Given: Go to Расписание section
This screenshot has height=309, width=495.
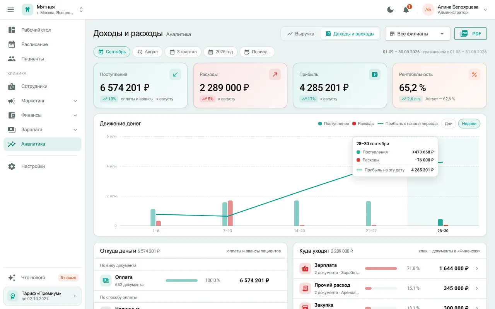Looking at the screenshot, I should point(43,44).
